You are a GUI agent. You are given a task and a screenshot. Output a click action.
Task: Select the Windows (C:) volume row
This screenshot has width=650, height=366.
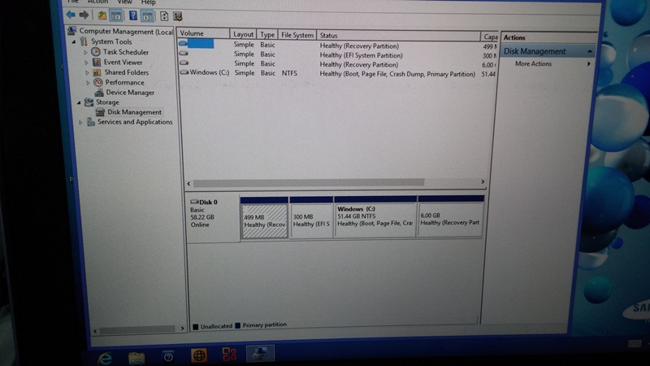pos(337,73)
